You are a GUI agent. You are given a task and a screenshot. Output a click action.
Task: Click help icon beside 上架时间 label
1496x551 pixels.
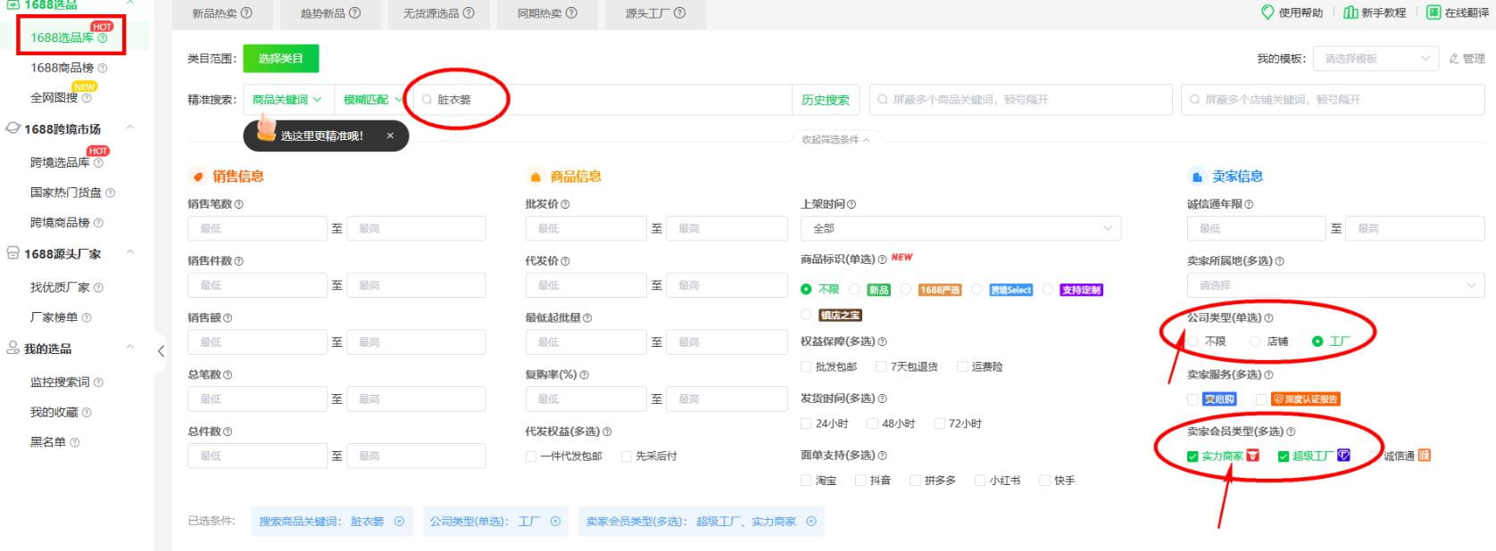(x=852, y=204)
